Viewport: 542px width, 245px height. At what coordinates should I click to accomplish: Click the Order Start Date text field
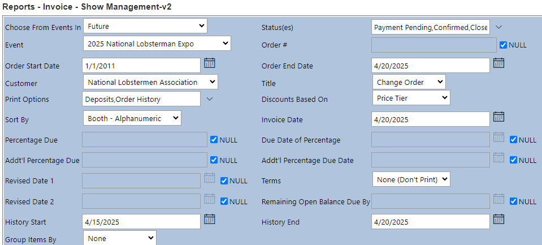(x=141, y=66)
